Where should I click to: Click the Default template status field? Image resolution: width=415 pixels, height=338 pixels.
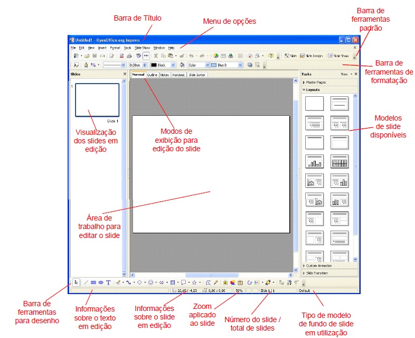coord(328,290)
